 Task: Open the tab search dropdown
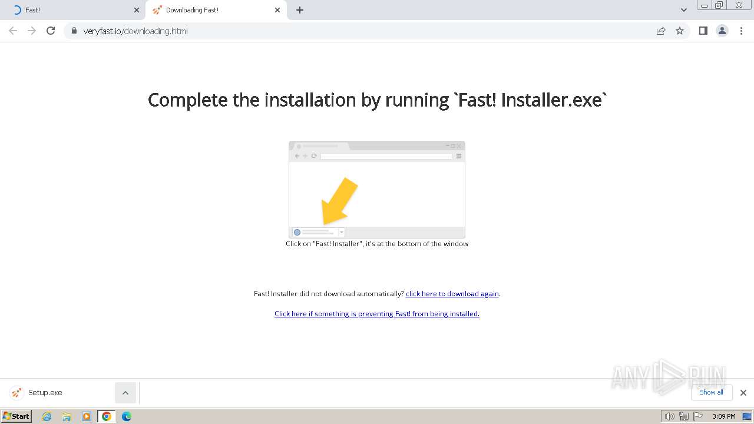pyautogui.click(x=684, y=10)
